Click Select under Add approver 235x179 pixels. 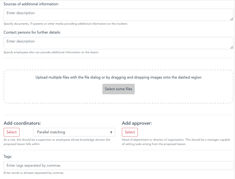130,132
